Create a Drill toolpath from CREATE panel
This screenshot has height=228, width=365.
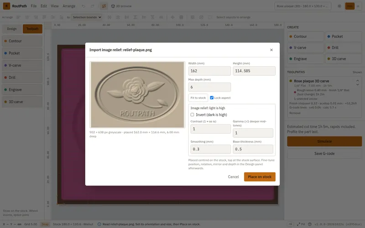pyautogui.click(x=344, y=48)
